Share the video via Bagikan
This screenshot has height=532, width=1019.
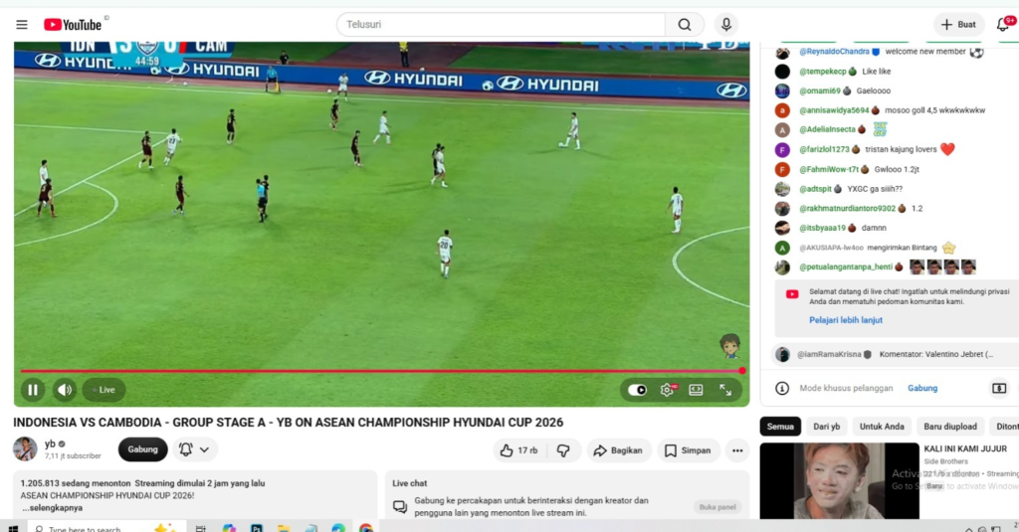618,450
